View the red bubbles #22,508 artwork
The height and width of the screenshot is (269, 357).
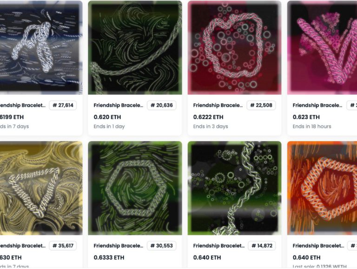tap(234, 47)
